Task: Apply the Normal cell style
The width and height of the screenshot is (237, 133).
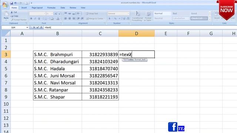Action: pyautogui.click(x=162, y=13)
